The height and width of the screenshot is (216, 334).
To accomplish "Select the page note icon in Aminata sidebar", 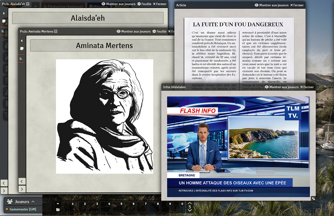I will (x=22, y=49).
